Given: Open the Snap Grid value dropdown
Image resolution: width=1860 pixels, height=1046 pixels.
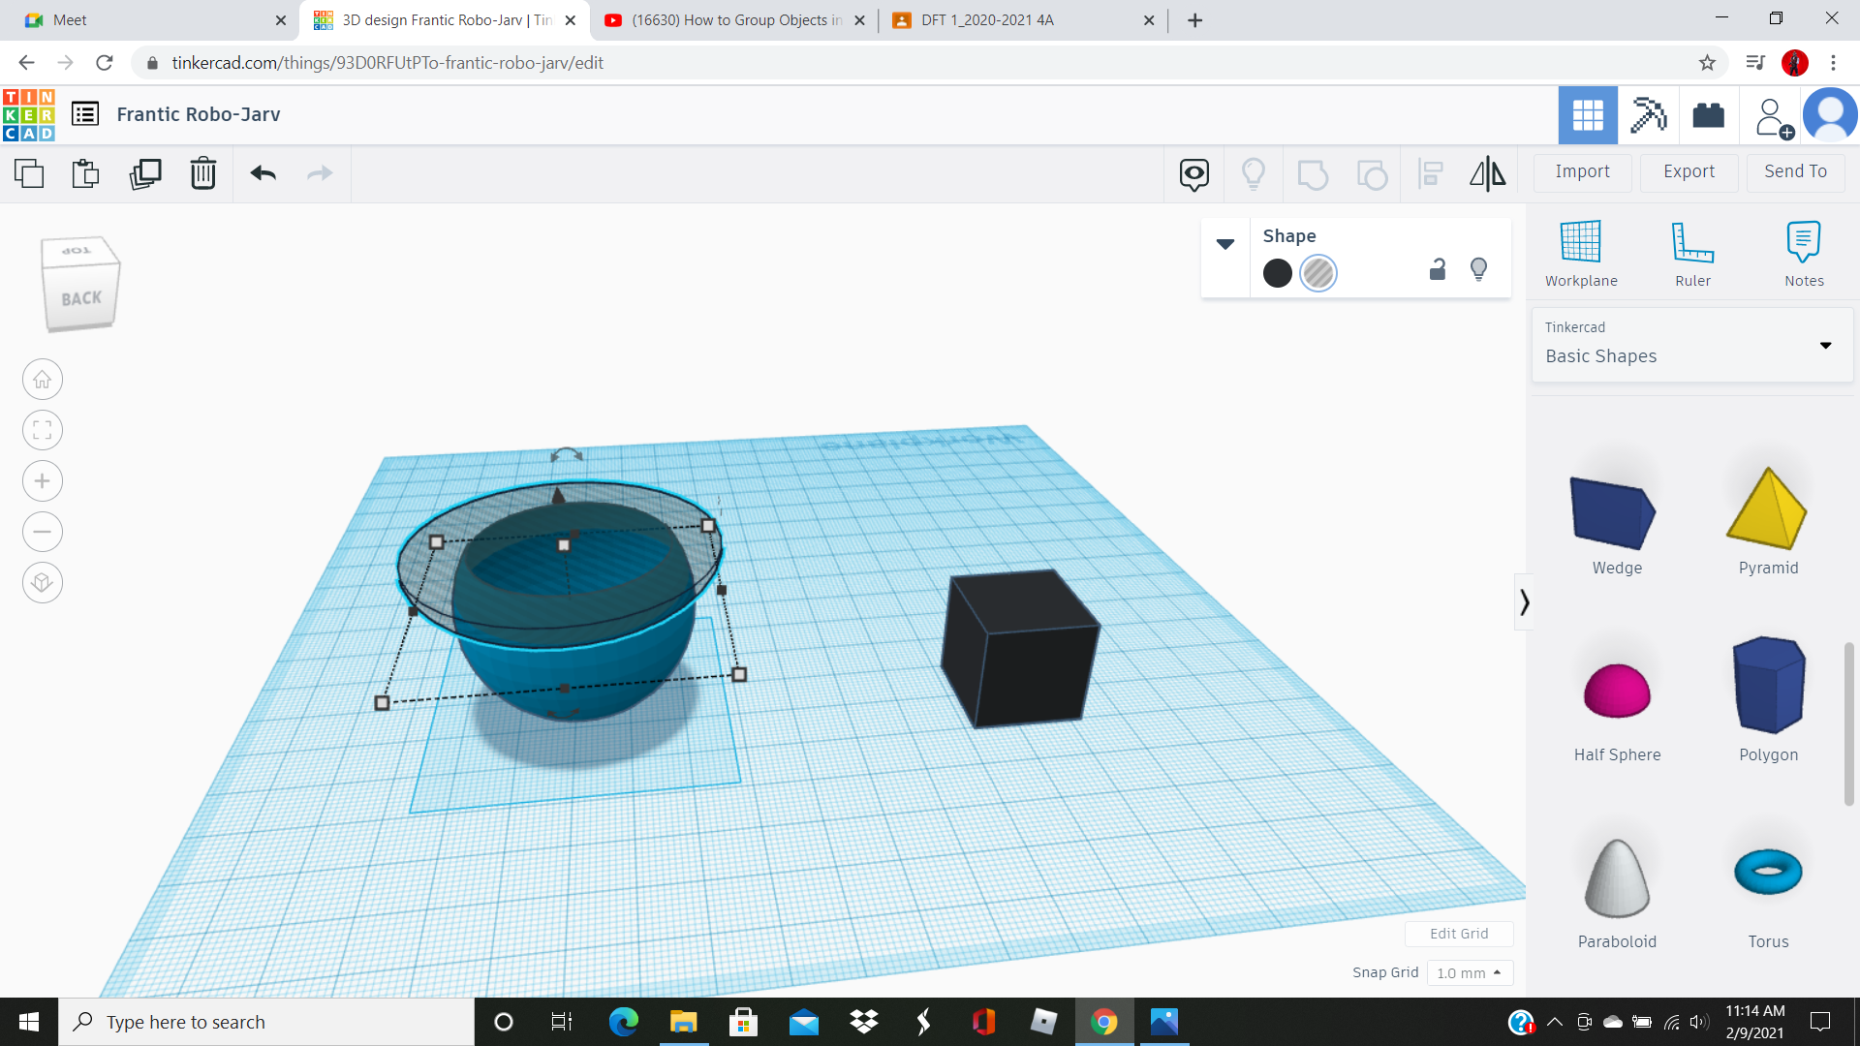Looking at the screenshot, I should click(x=1470, y=972).
